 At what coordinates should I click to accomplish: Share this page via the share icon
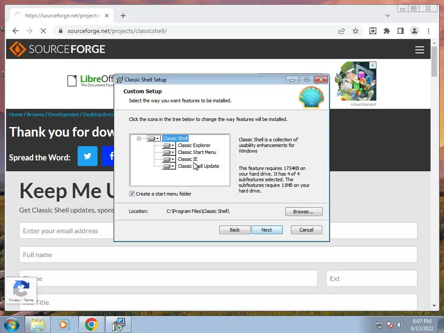tap(342, 31)
